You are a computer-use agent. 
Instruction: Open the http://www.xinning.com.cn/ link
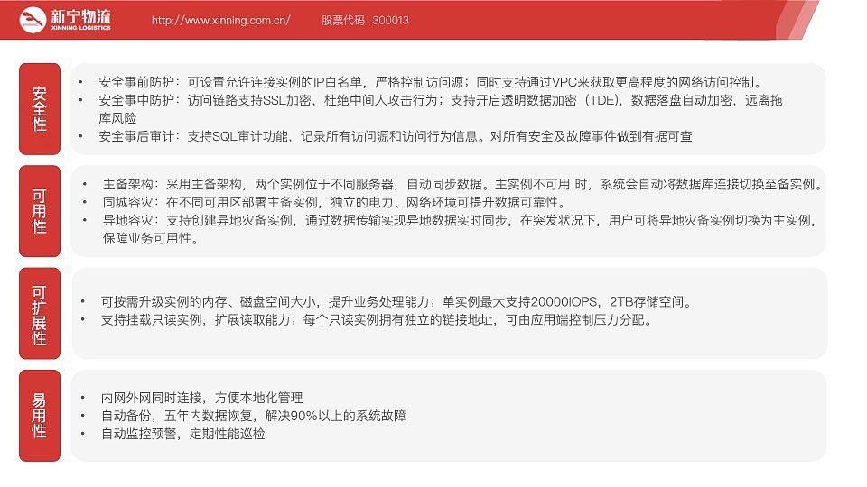[x=220, y=21]
